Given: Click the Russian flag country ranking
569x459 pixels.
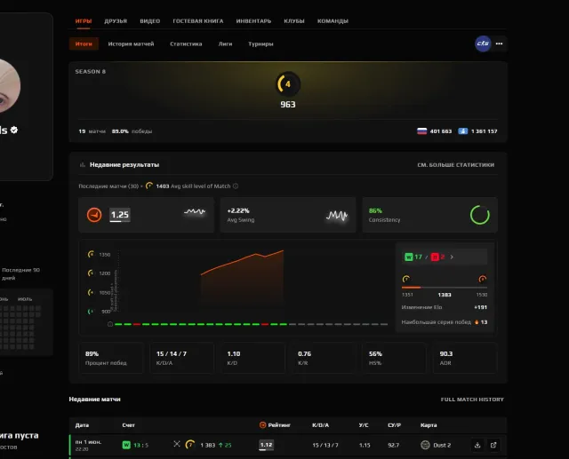Looking at the screenshot, I should click(421, 131).
